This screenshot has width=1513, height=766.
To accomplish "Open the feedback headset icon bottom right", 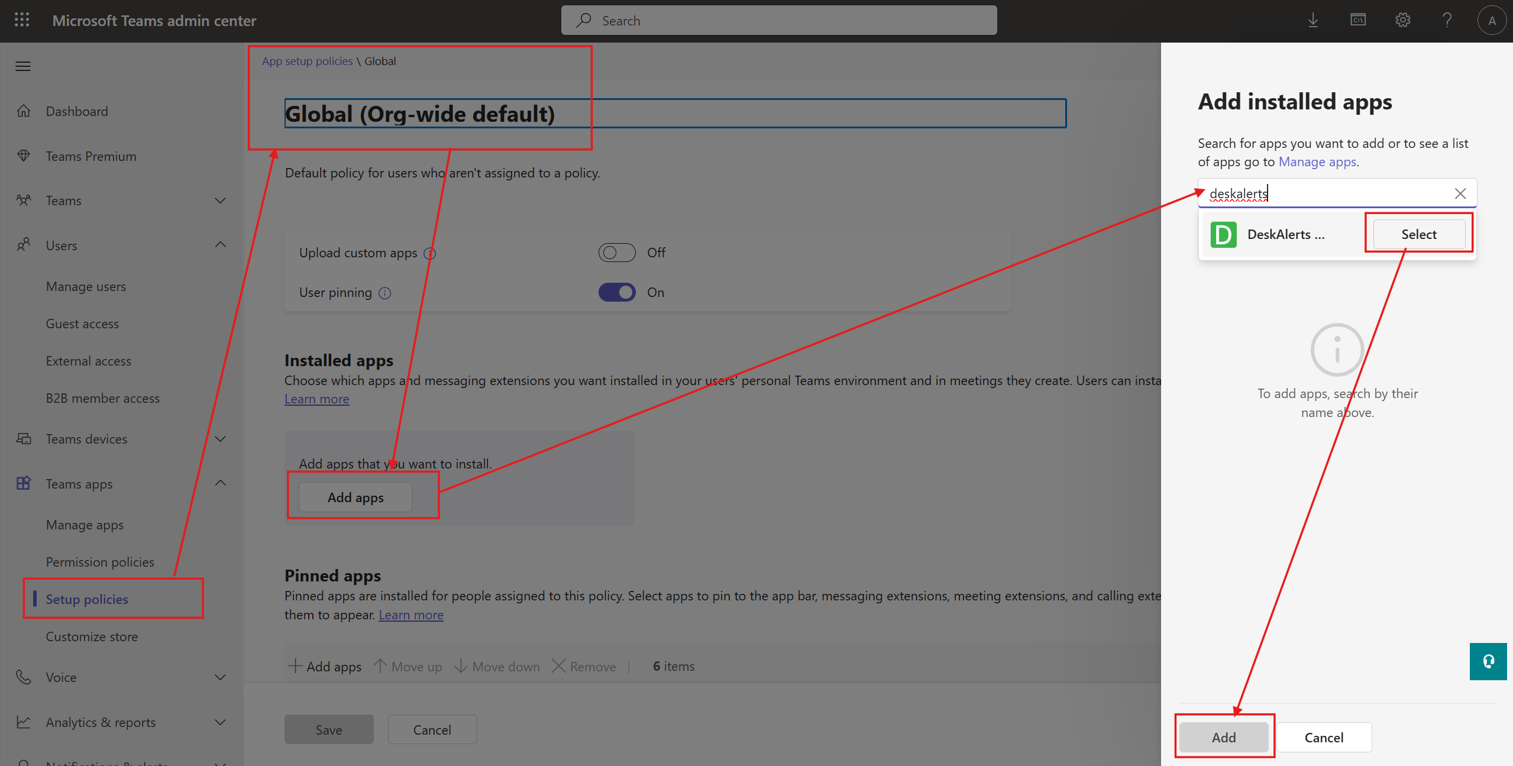I will (x=1488, y=661).
